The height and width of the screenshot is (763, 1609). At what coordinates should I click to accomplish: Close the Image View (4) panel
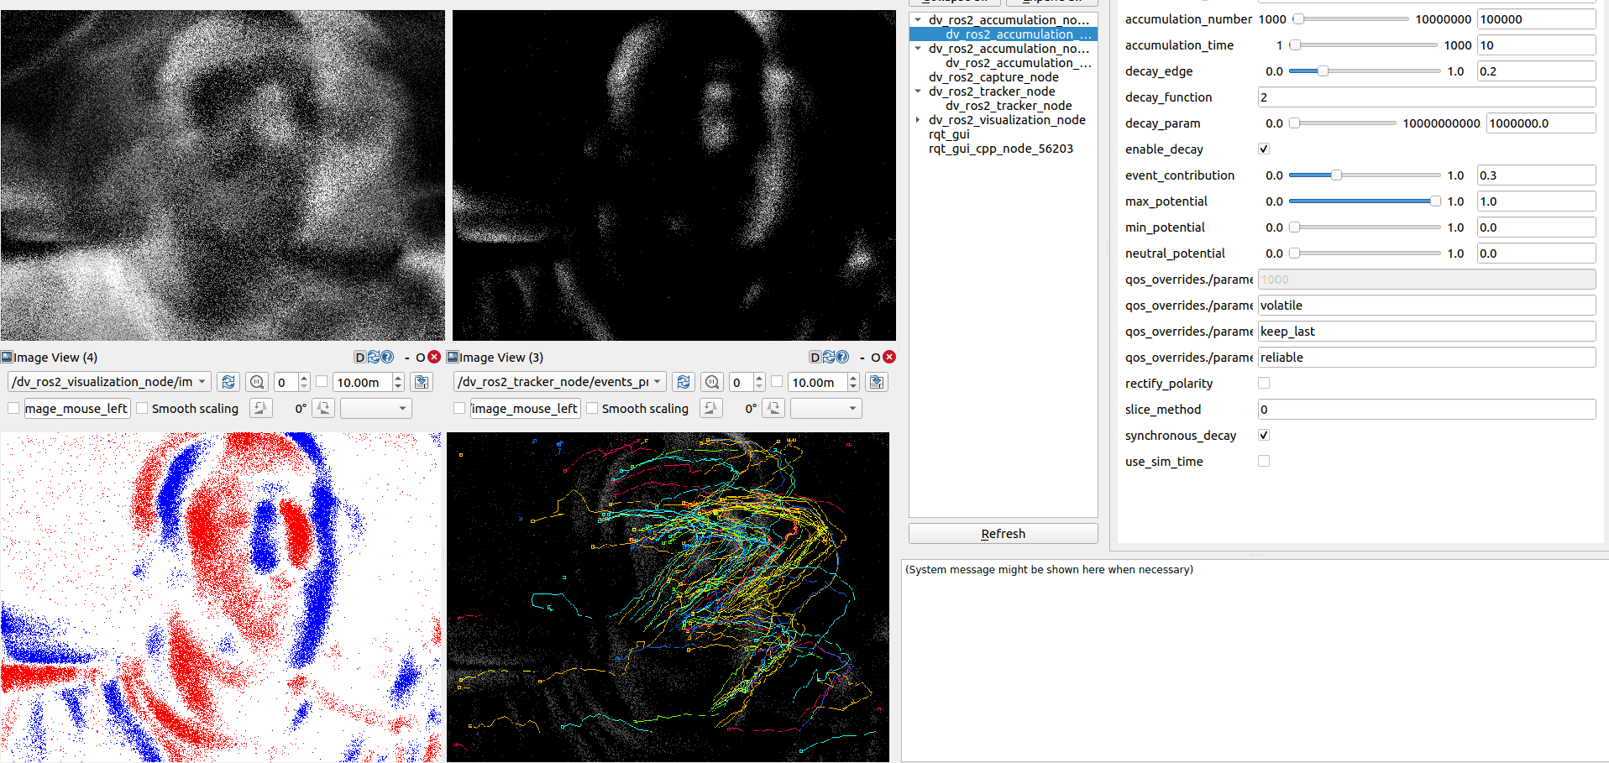click(x=434, y=358)
